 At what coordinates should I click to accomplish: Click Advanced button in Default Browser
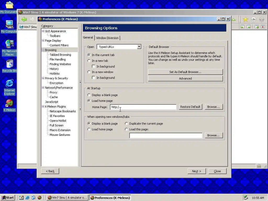click(x=185, y=79)
